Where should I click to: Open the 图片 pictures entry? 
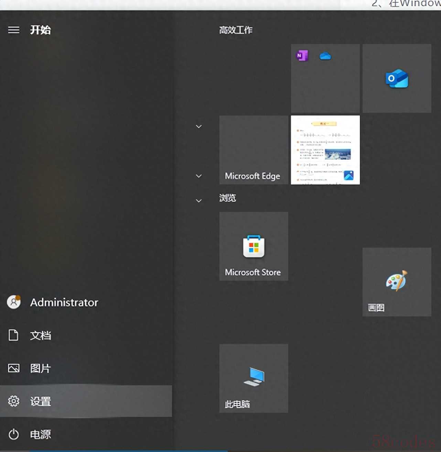(x=86, y=368)
